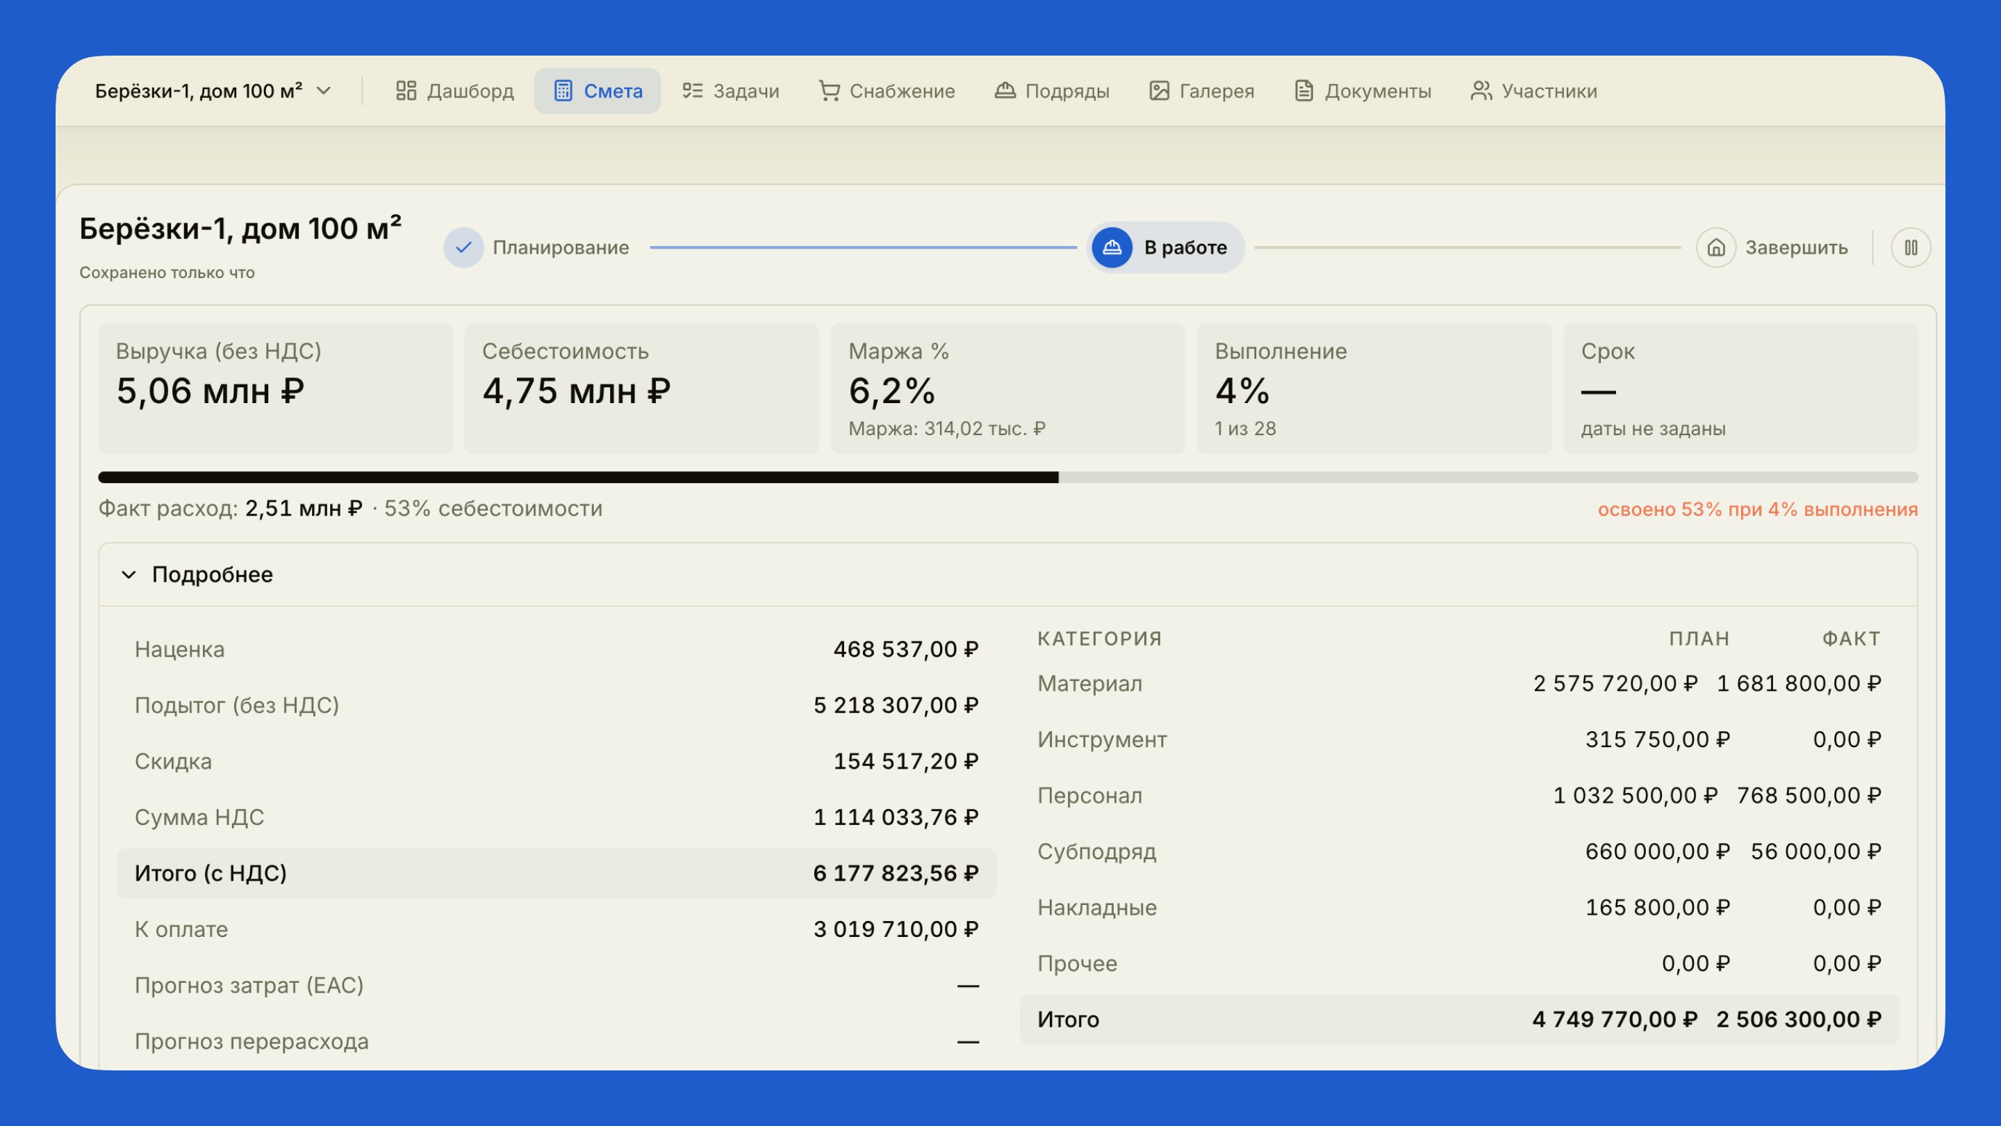
Task: Click the red освоено 53% warning text
Action: coord(1757,509)
